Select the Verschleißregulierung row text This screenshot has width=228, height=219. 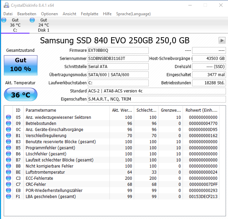click(46, 136)
